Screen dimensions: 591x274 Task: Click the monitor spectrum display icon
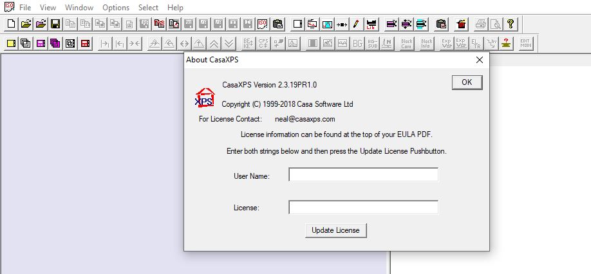tap(312, 24)
